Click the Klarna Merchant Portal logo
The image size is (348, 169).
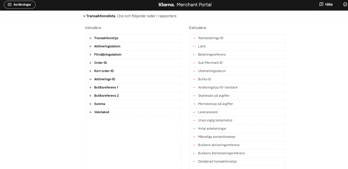click(185, 4)
